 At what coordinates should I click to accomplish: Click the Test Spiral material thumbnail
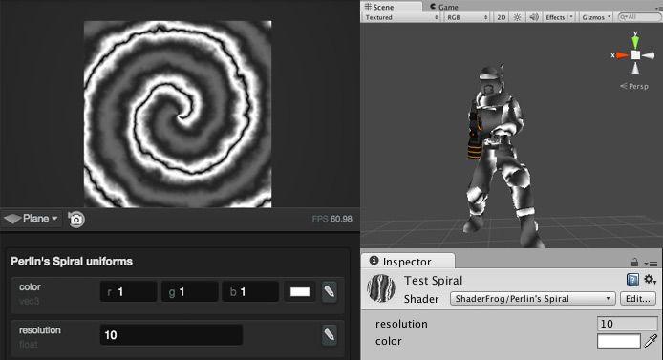click(x=381, y=288)
